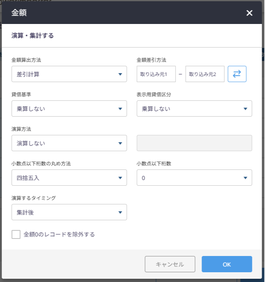Click the 取り込み元1 field
Screen dimensions: 265x282
click(156, 74)
